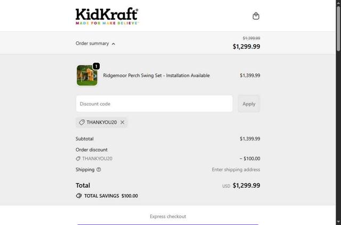Click the header total price $1,299.99

click(x=246, y=47)
